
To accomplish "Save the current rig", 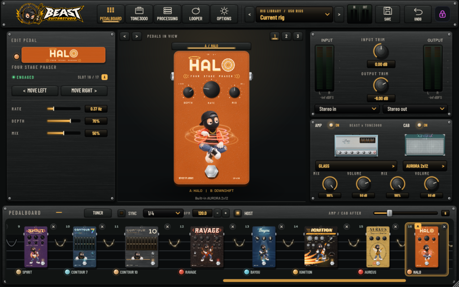I will [388, 14].
